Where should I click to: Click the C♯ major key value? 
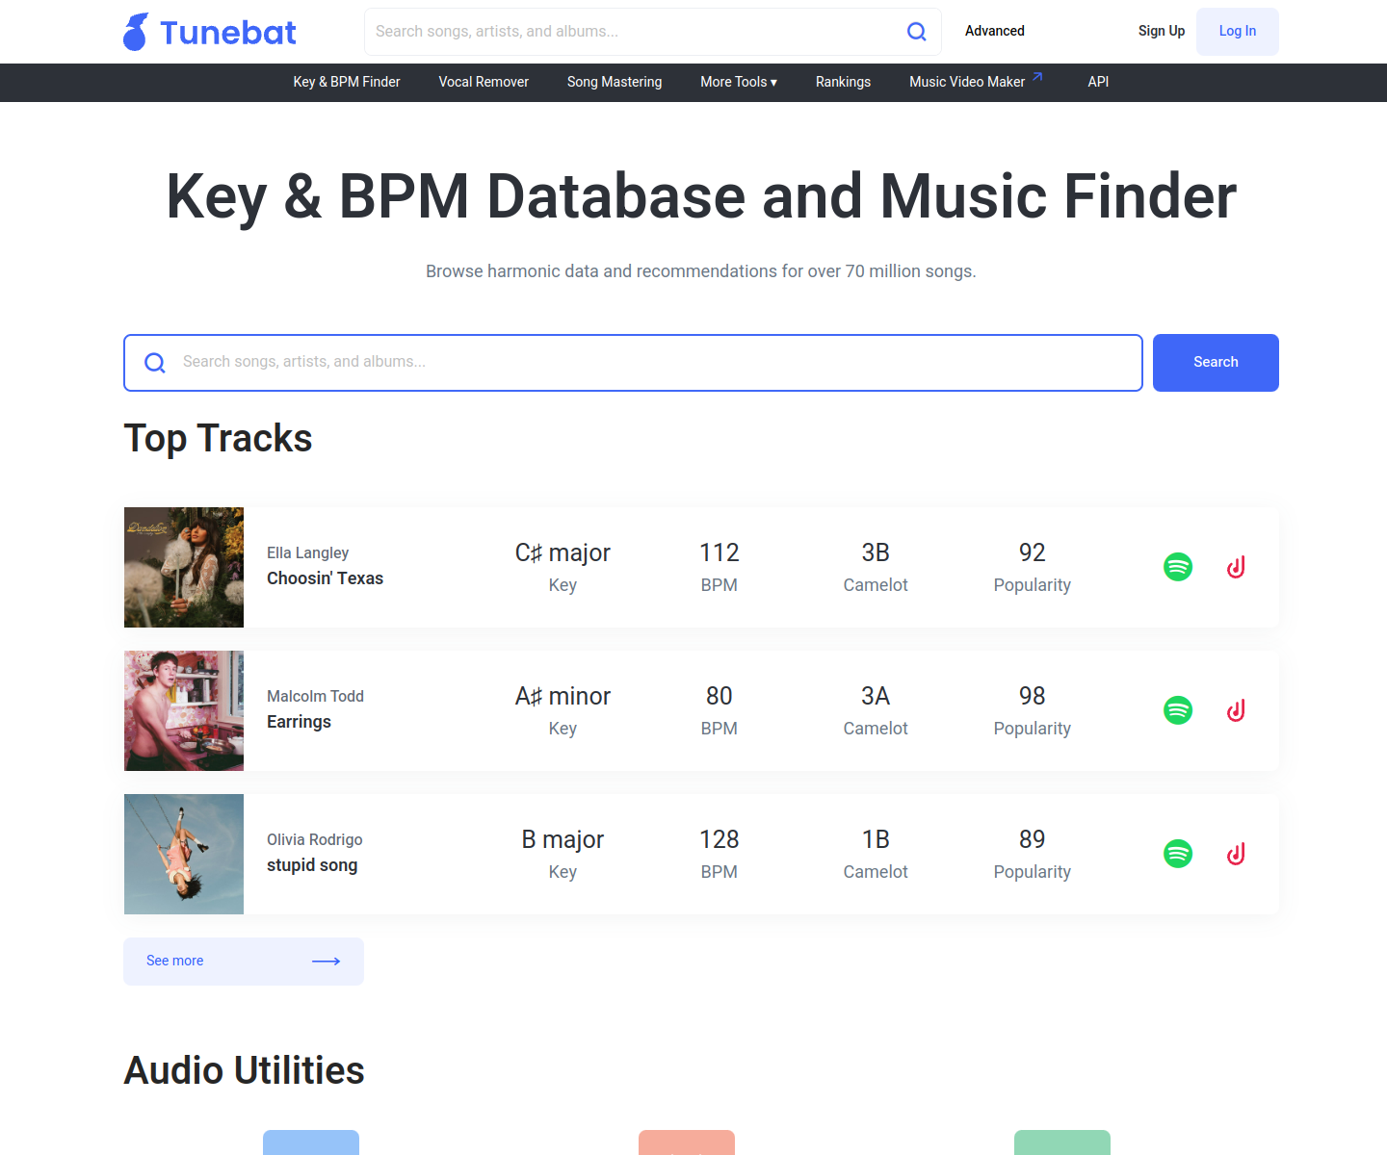pyautogui.click(x=563, y=552)
